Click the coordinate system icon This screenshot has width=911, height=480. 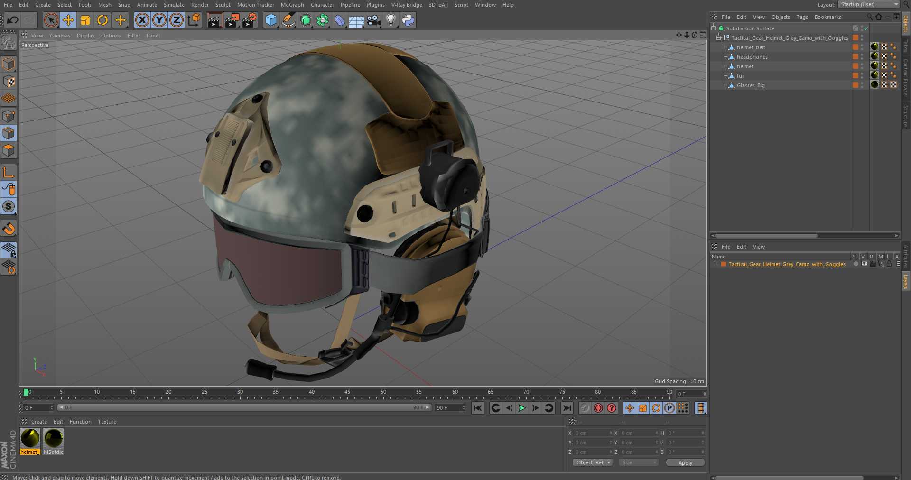194,20
